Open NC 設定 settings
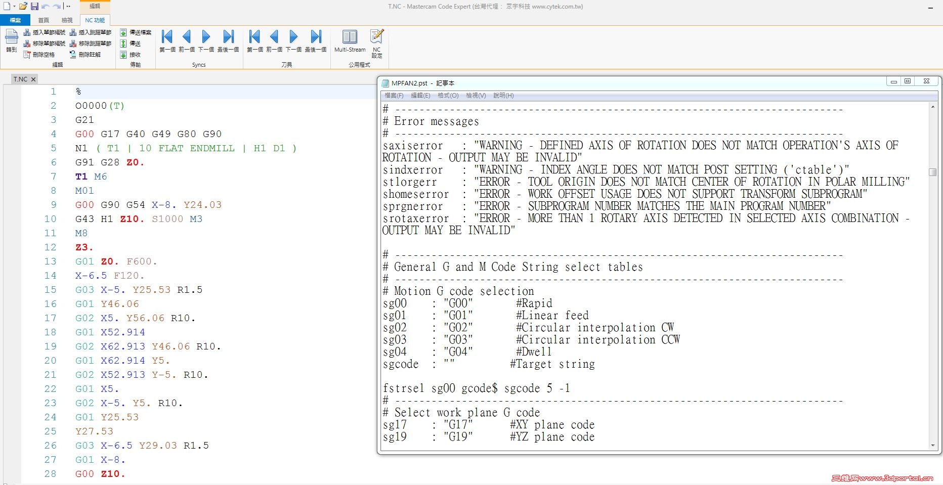 coord(377,43)
